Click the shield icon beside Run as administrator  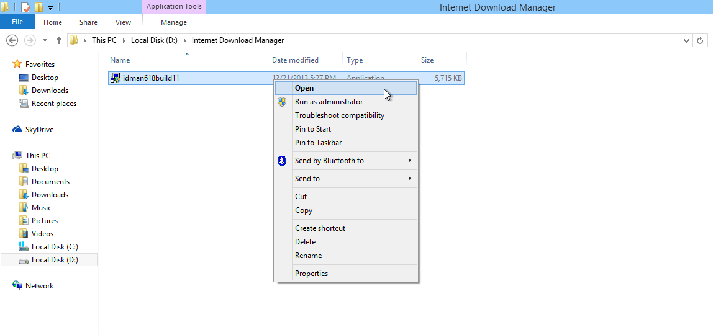(282, 102)
